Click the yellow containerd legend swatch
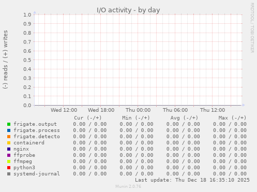Screen dimensions: 257x192 (x=9, y=143)
